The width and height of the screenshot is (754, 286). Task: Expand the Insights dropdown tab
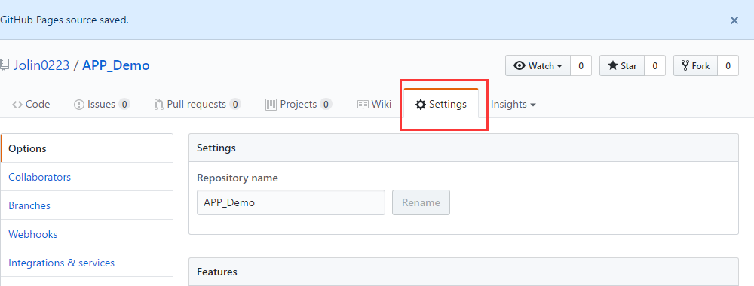513,104
